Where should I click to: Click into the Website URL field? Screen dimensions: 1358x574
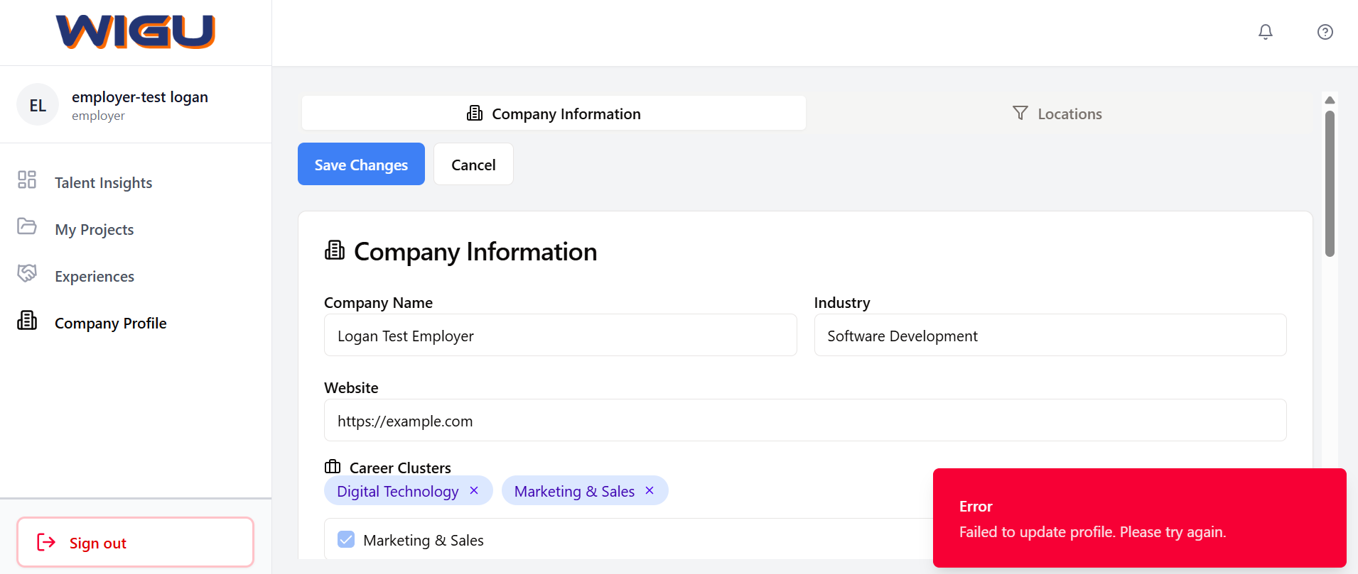(804, 421)
